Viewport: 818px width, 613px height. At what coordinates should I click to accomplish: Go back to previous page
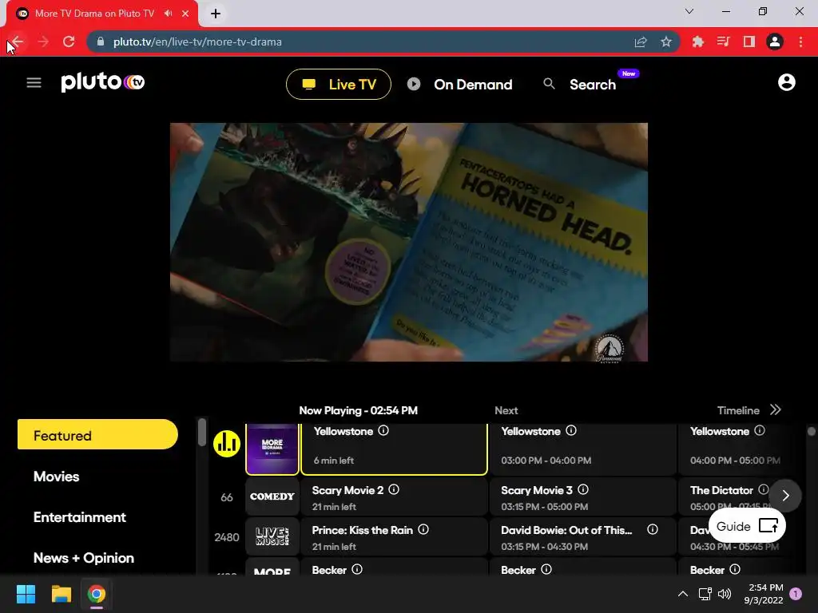[18, 42]
